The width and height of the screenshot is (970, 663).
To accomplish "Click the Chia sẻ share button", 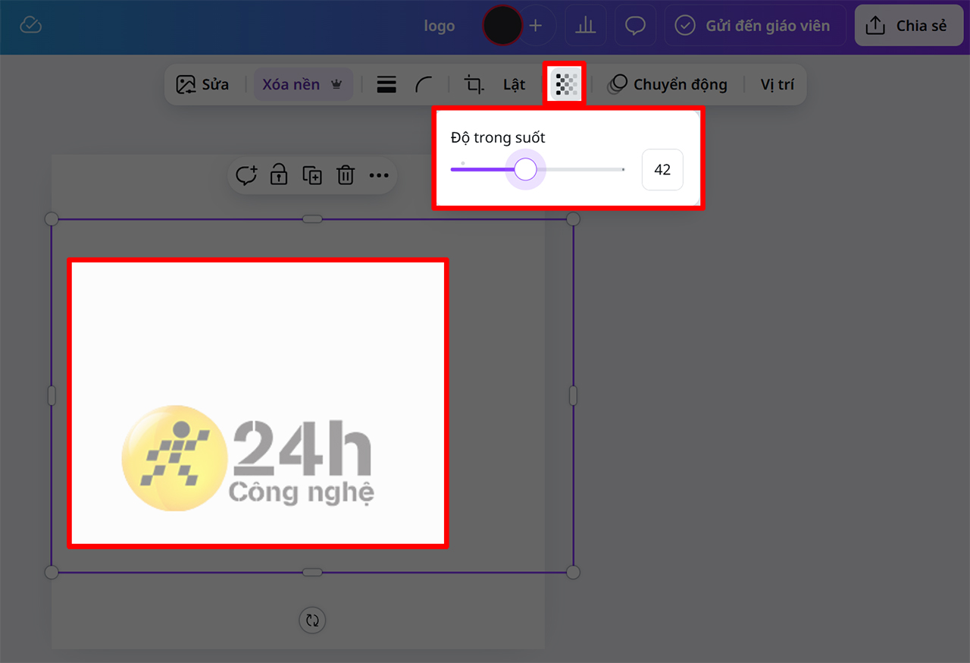I will click(909, 26).
